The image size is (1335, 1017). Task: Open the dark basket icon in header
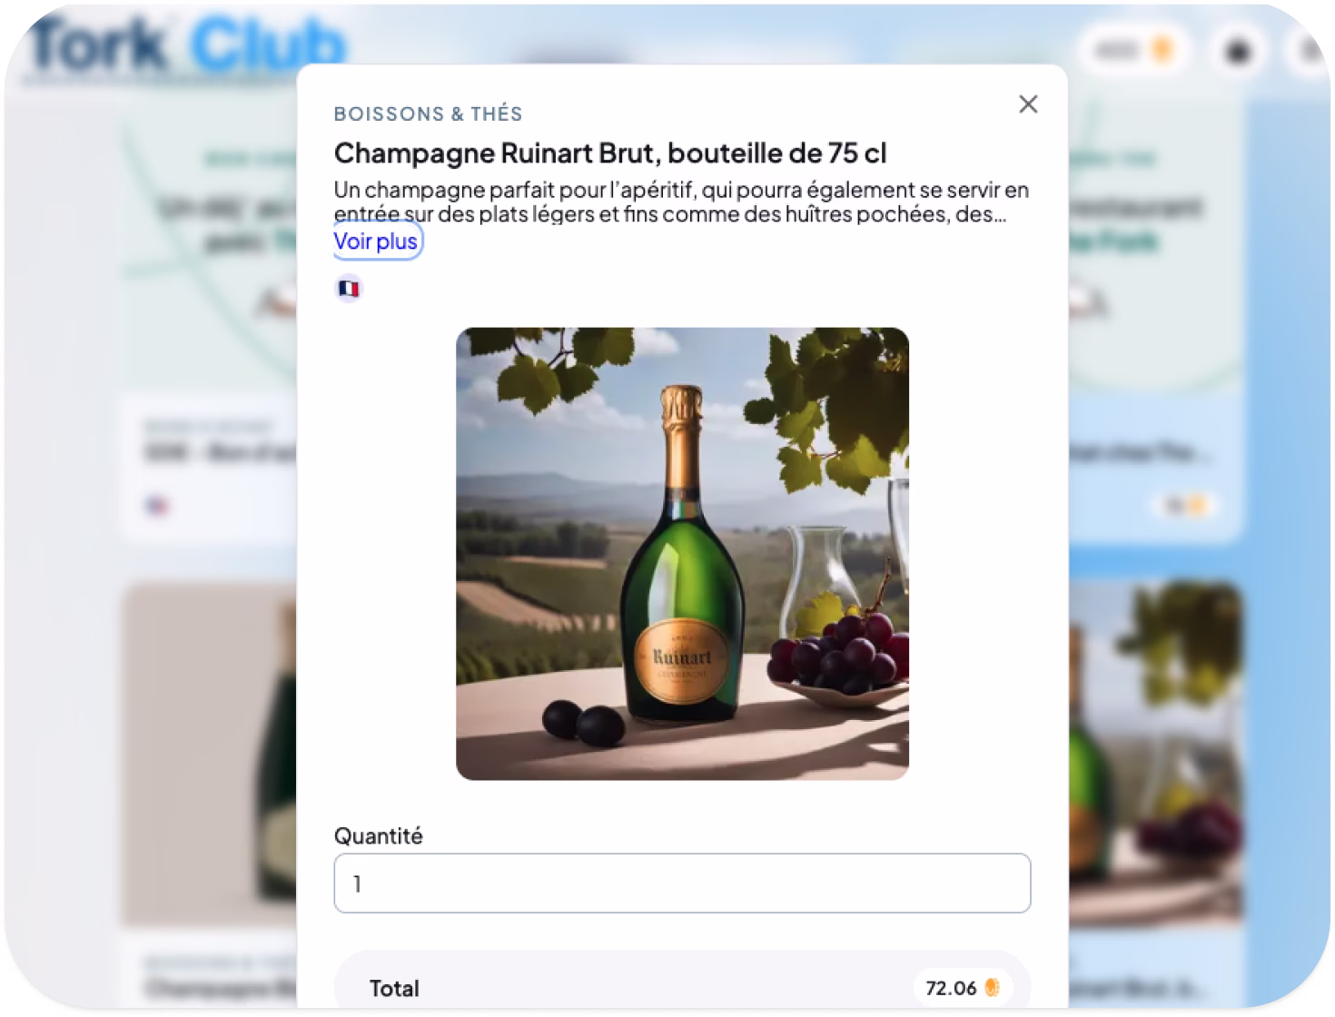pyautogui.click(x=1238, y=50)
